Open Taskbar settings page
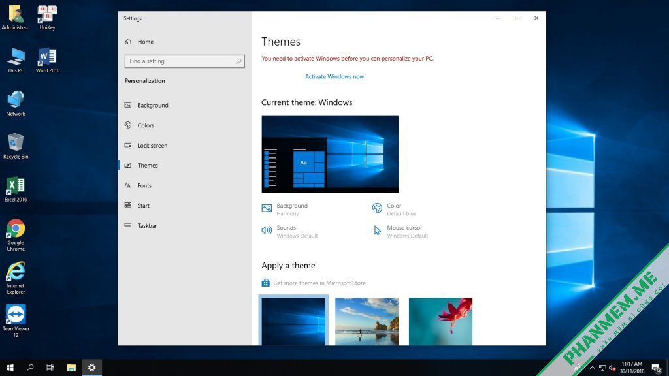Viewport: 669px width, 376px height. 141,225
